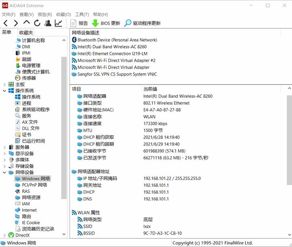The width and height of the screenshot is (292, 247).
Task: Open the Internet globe icon item
Action: 26,210
